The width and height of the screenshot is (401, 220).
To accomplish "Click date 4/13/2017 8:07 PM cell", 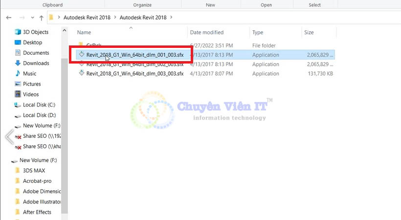I will 211,74.
